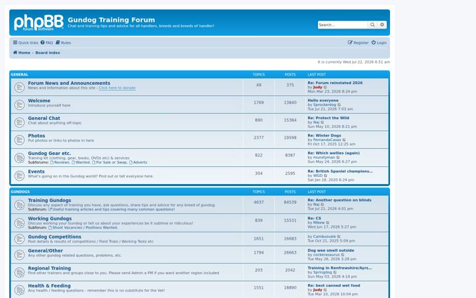
Task: Open the Welcome forum
Action: 39,101
